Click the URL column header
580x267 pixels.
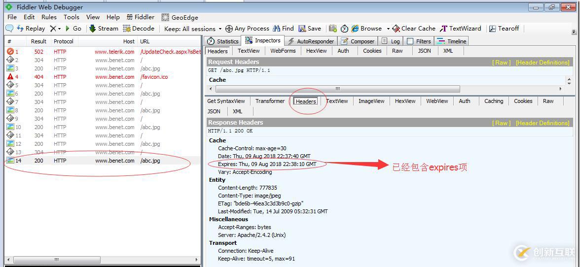point(169,41)
